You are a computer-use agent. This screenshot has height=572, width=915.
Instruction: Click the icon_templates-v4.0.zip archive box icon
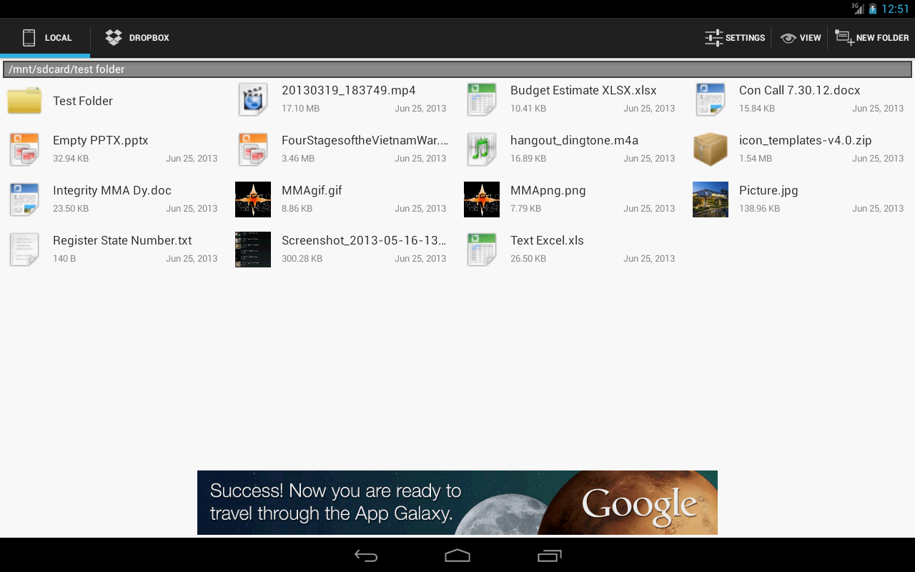pos(711,149)
